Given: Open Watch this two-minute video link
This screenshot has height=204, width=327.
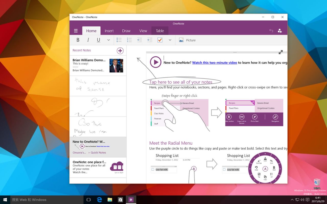Looking at the screenshot, I should pos(215,62).
